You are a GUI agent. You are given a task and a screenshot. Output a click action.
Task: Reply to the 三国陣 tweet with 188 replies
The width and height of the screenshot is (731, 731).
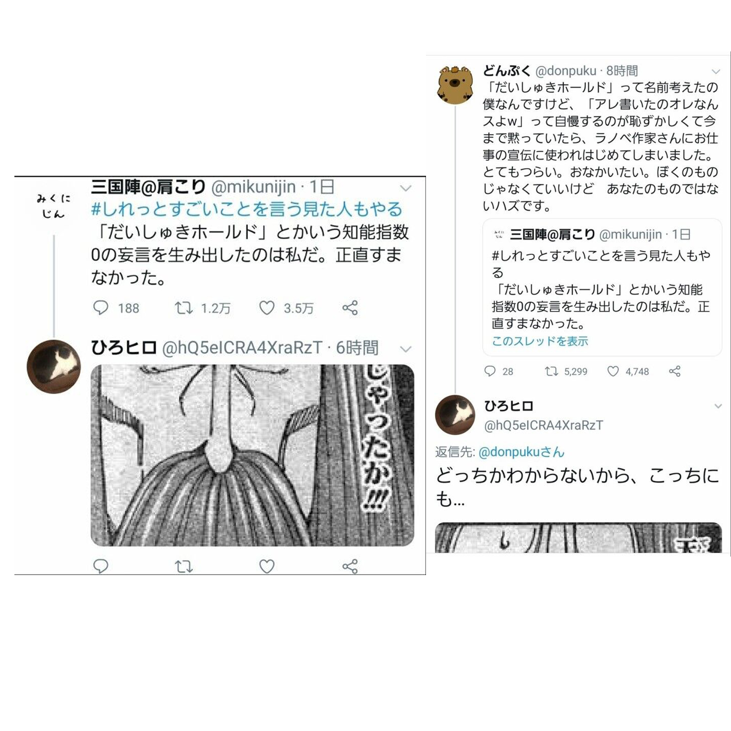coord(101,308)
